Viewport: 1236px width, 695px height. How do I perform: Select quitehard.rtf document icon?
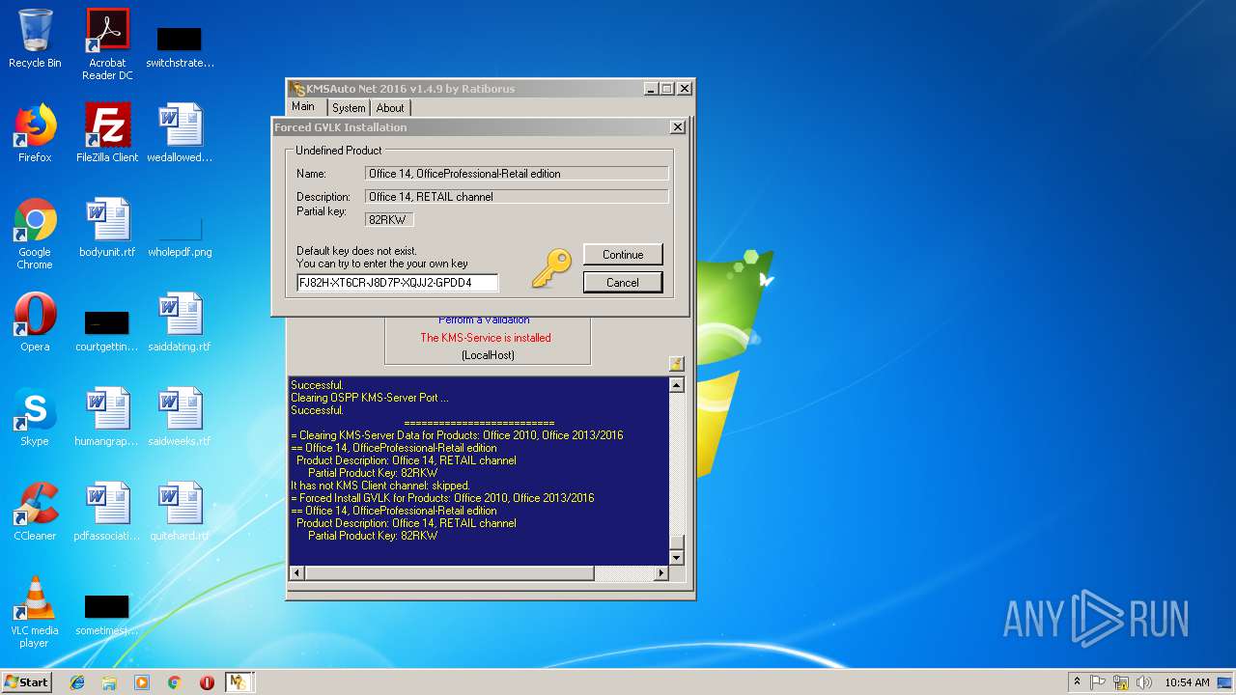point(180,512)
